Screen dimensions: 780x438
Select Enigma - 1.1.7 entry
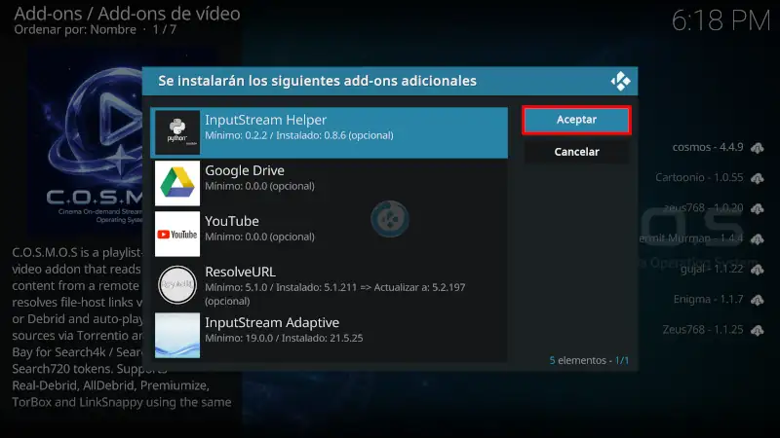point(709,300)
